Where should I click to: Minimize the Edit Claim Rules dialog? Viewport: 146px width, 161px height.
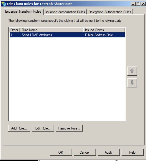[x=133, y=4]
